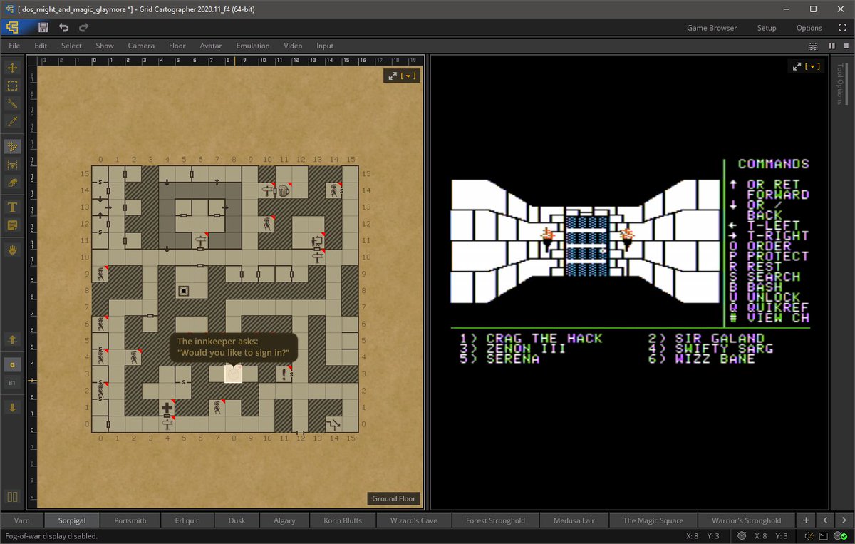Switch to the Erliquin region tab
Image resolution: width=855 pixels, height=544 pixels.
[187, 520]
